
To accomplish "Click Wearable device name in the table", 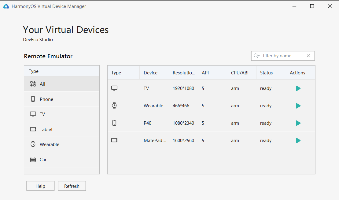I will [153, 106].
